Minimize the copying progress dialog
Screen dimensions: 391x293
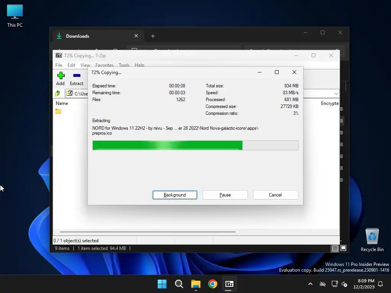click(x=260, y=72)
